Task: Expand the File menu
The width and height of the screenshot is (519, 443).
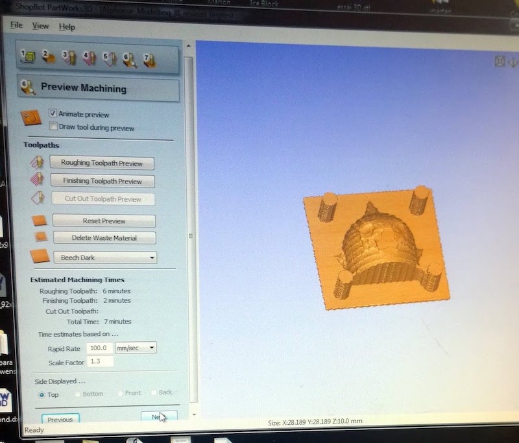Action: (x=16, y=27)
